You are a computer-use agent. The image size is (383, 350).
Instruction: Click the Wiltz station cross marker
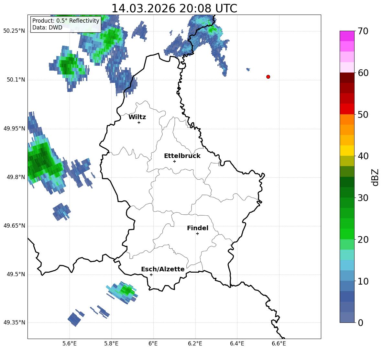point(139,122)
